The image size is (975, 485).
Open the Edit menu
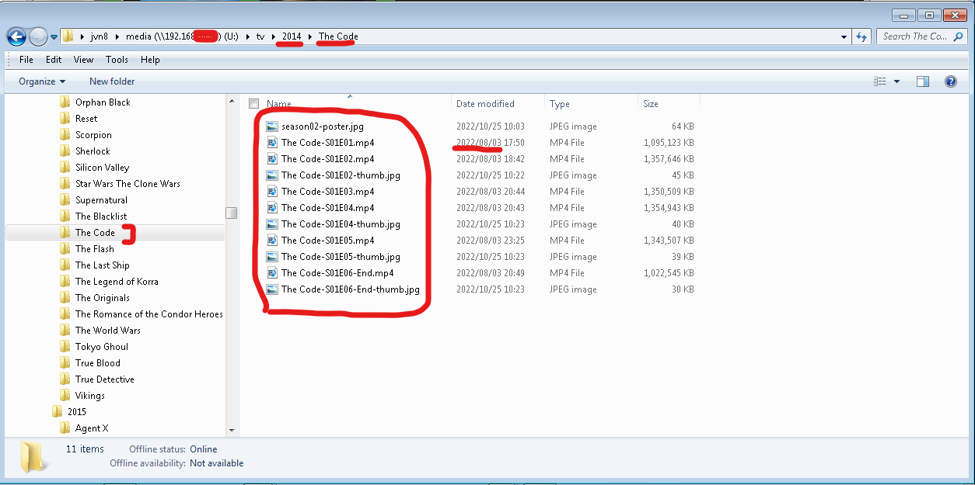(x=54, y=60)
